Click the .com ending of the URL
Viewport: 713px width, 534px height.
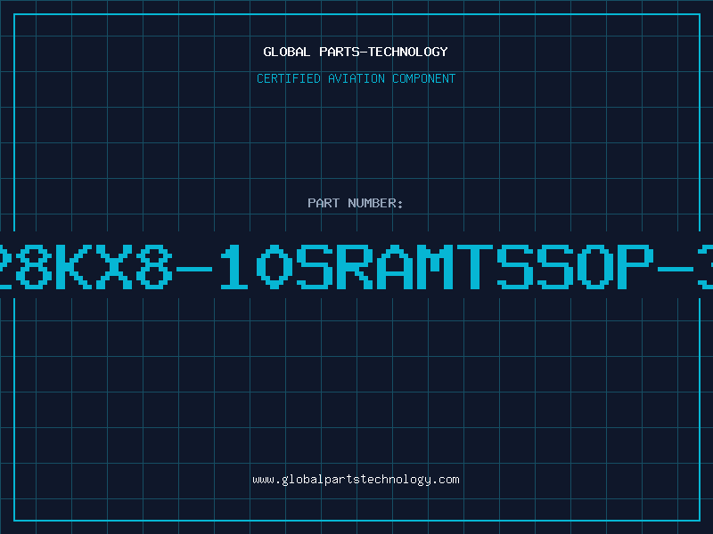(x=447, y=480)
